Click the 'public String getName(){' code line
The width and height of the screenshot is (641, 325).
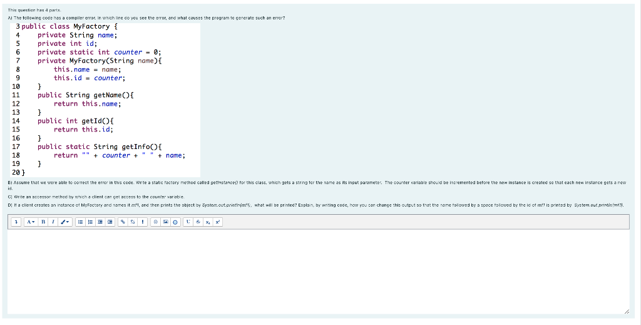(85, 95)
